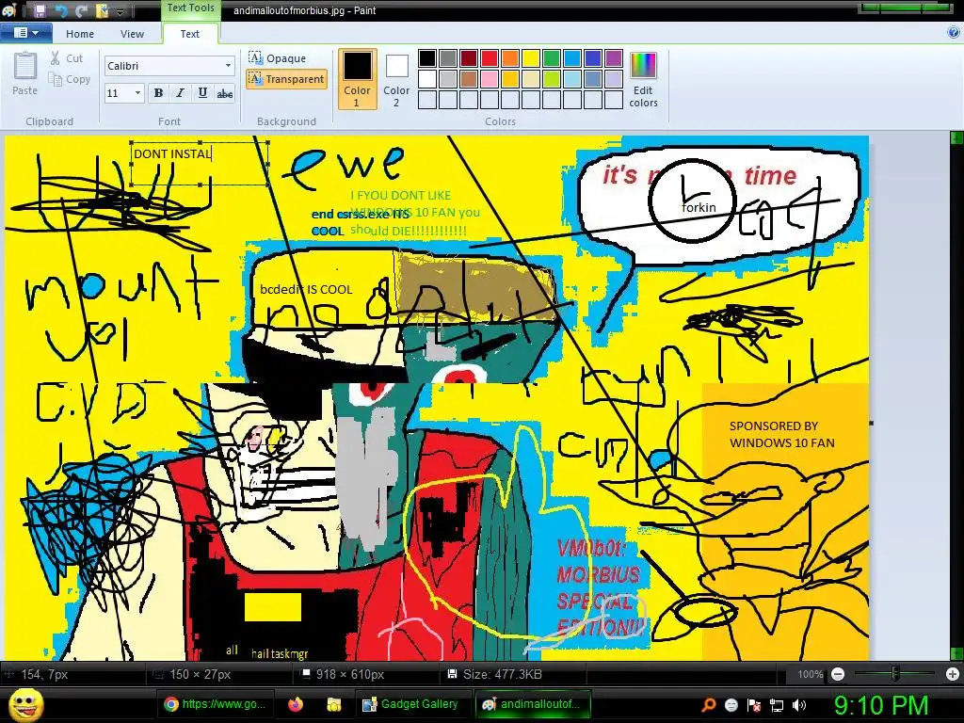Select the brown swatch in the second row

coord(469,79)
